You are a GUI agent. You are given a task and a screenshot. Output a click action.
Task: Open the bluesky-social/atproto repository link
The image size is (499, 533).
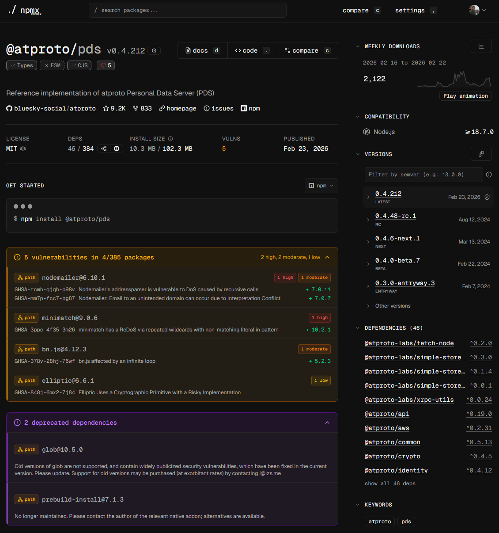55,108
